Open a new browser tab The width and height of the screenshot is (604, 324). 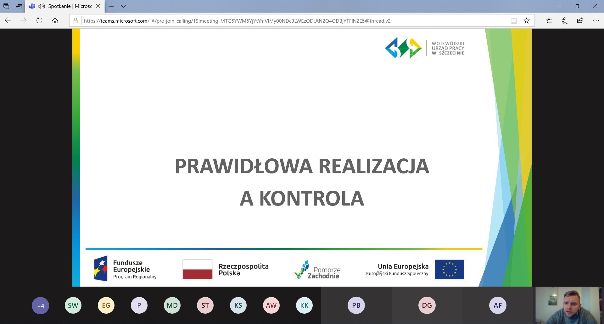(111, 6)
